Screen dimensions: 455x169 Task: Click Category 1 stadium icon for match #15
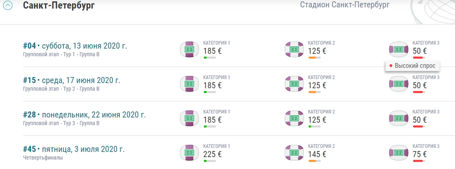[x=189, y=84]
